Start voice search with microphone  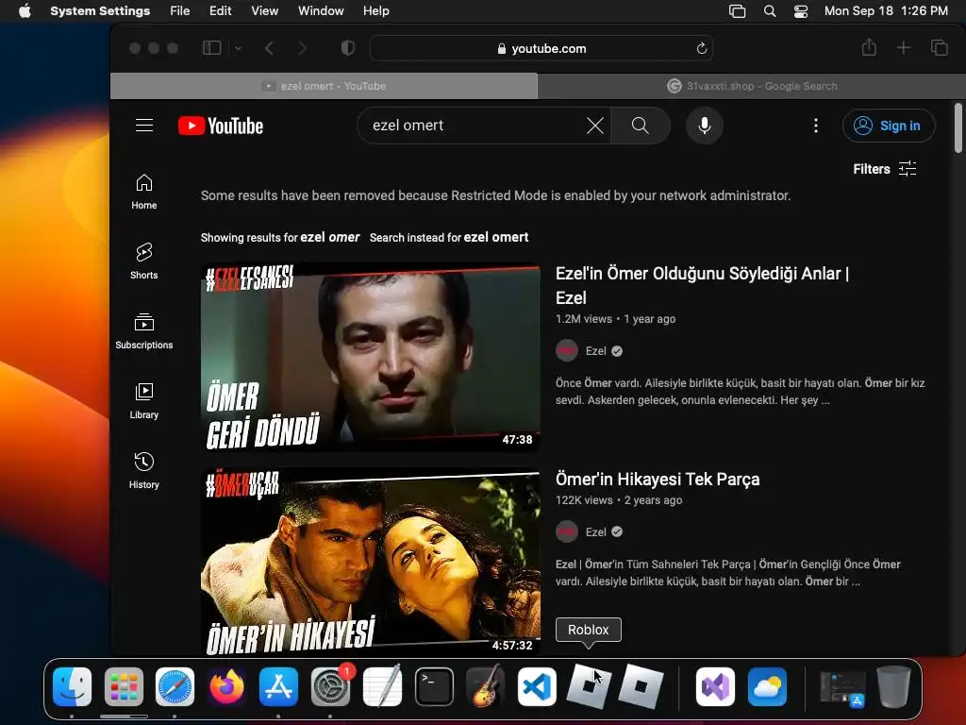tap(704, 126)
